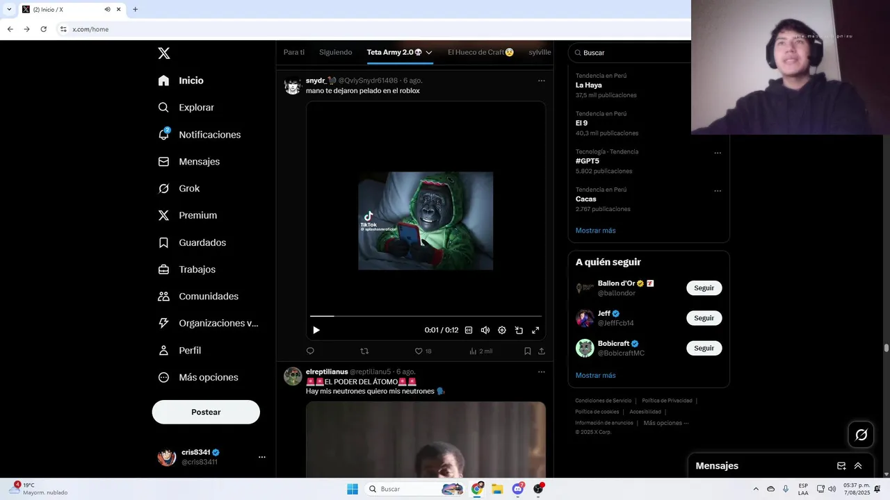Share the snydr post
890x500 pixels.
point(541,351)
